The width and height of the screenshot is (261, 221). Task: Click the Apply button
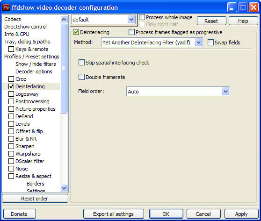[241, 214]
